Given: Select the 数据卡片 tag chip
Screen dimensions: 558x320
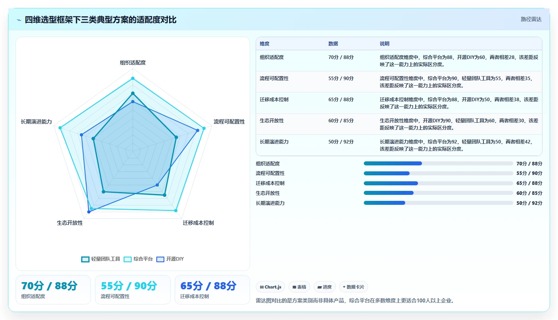Looking at the screenshot, I should coord(353,287).
